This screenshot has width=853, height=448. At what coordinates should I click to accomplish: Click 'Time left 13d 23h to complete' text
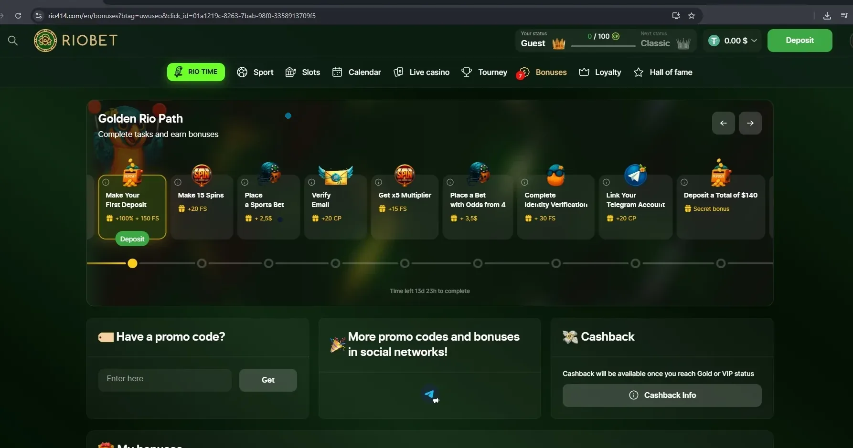(430, 291)
